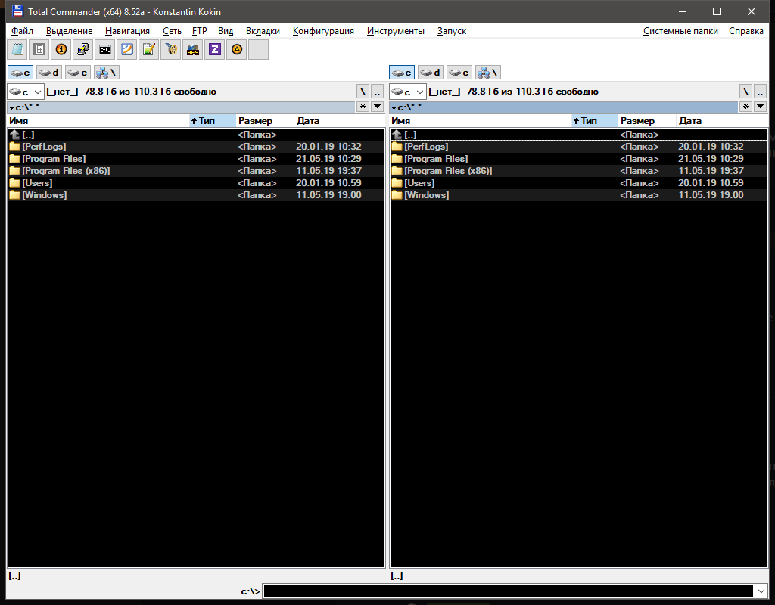Click the right panel path bar c:\*.*
775x605 pixels.
coord(564,107)
